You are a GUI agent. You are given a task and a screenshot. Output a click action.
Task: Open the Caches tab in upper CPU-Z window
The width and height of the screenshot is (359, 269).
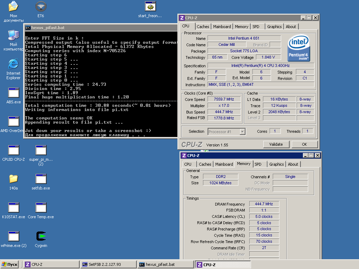tap(203, 27)
